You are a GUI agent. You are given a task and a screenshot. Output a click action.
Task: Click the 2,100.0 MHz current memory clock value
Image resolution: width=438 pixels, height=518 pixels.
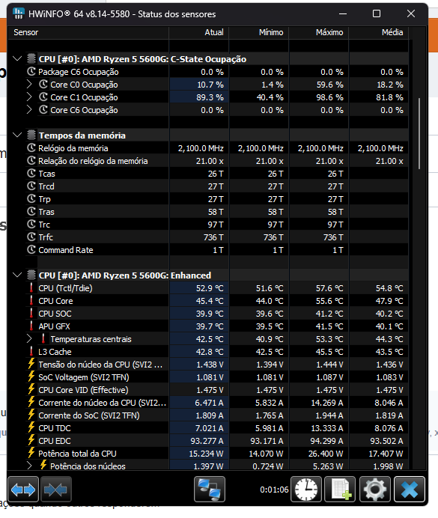pos(201,148)
